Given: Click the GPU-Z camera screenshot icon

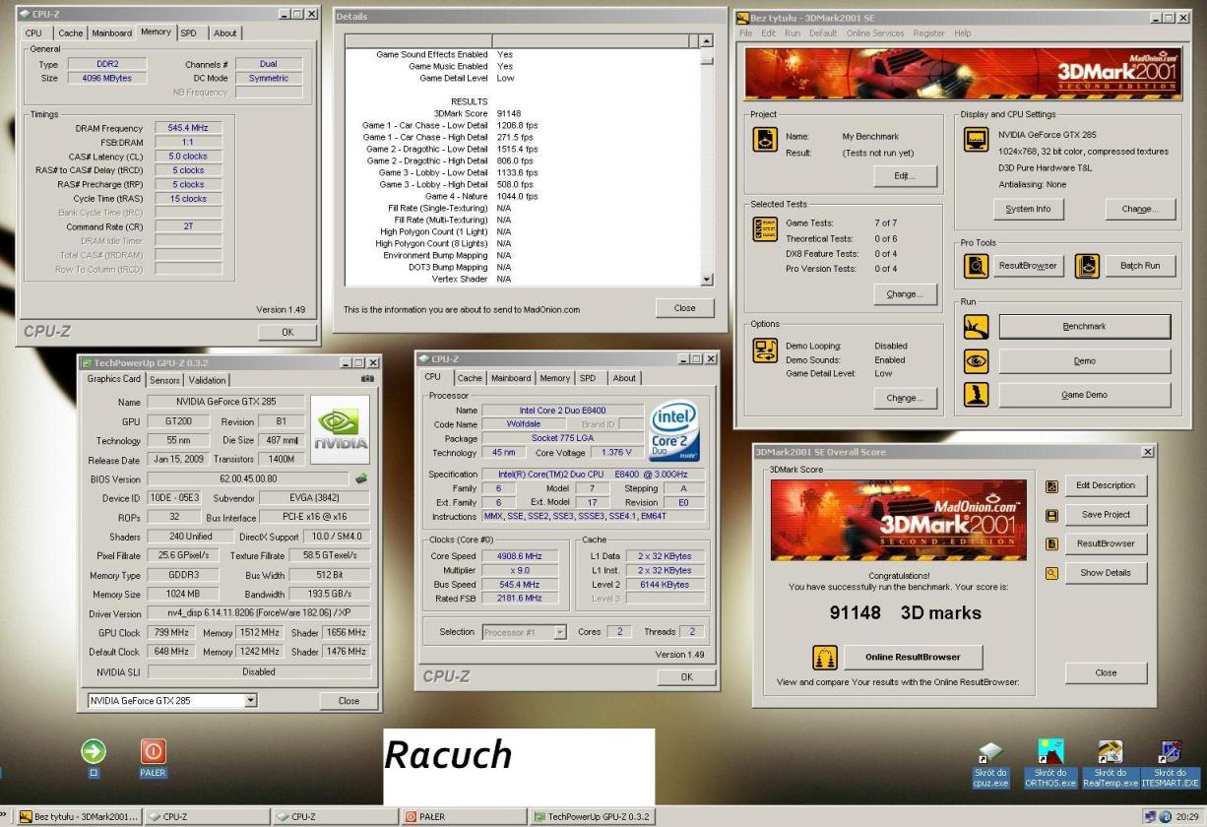Looking at the screenshot, I should click(x=368, y=377).
